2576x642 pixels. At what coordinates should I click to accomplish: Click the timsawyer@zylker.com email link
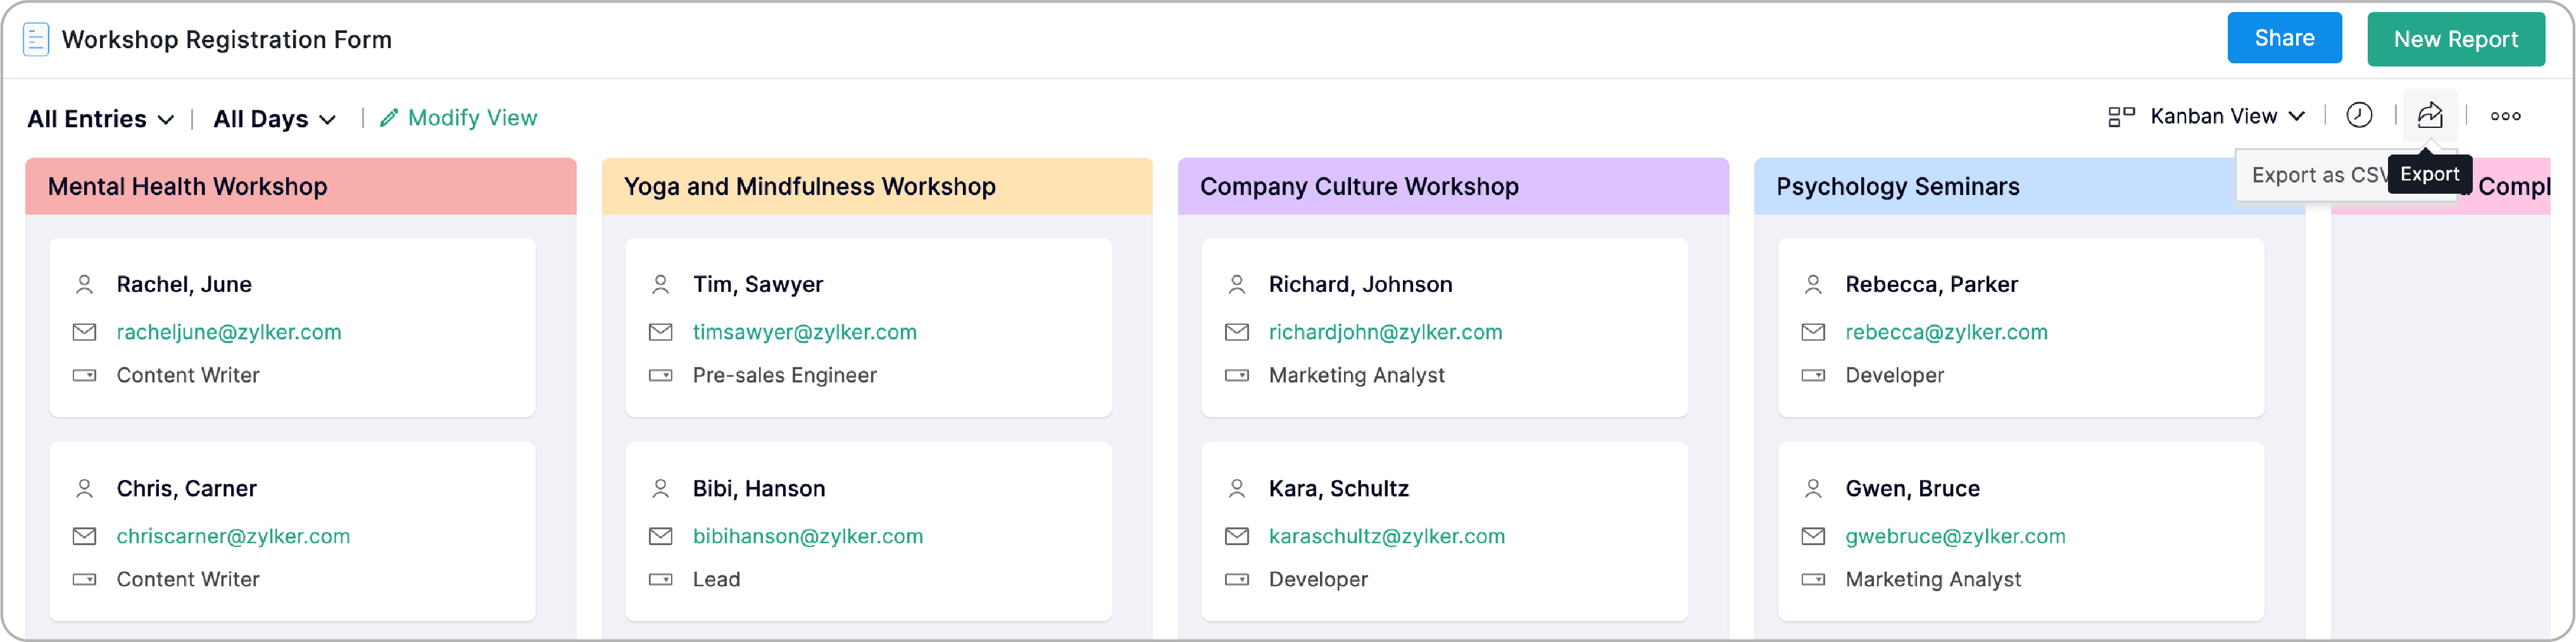click(804, 332)
